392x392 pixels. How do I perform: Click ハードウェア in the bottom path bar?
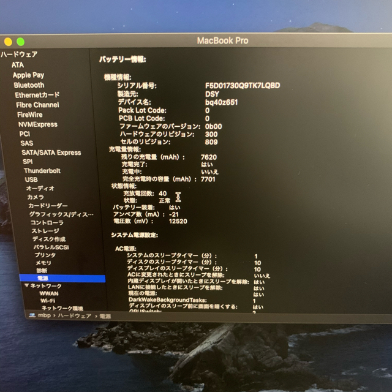(x=75, y=316)
